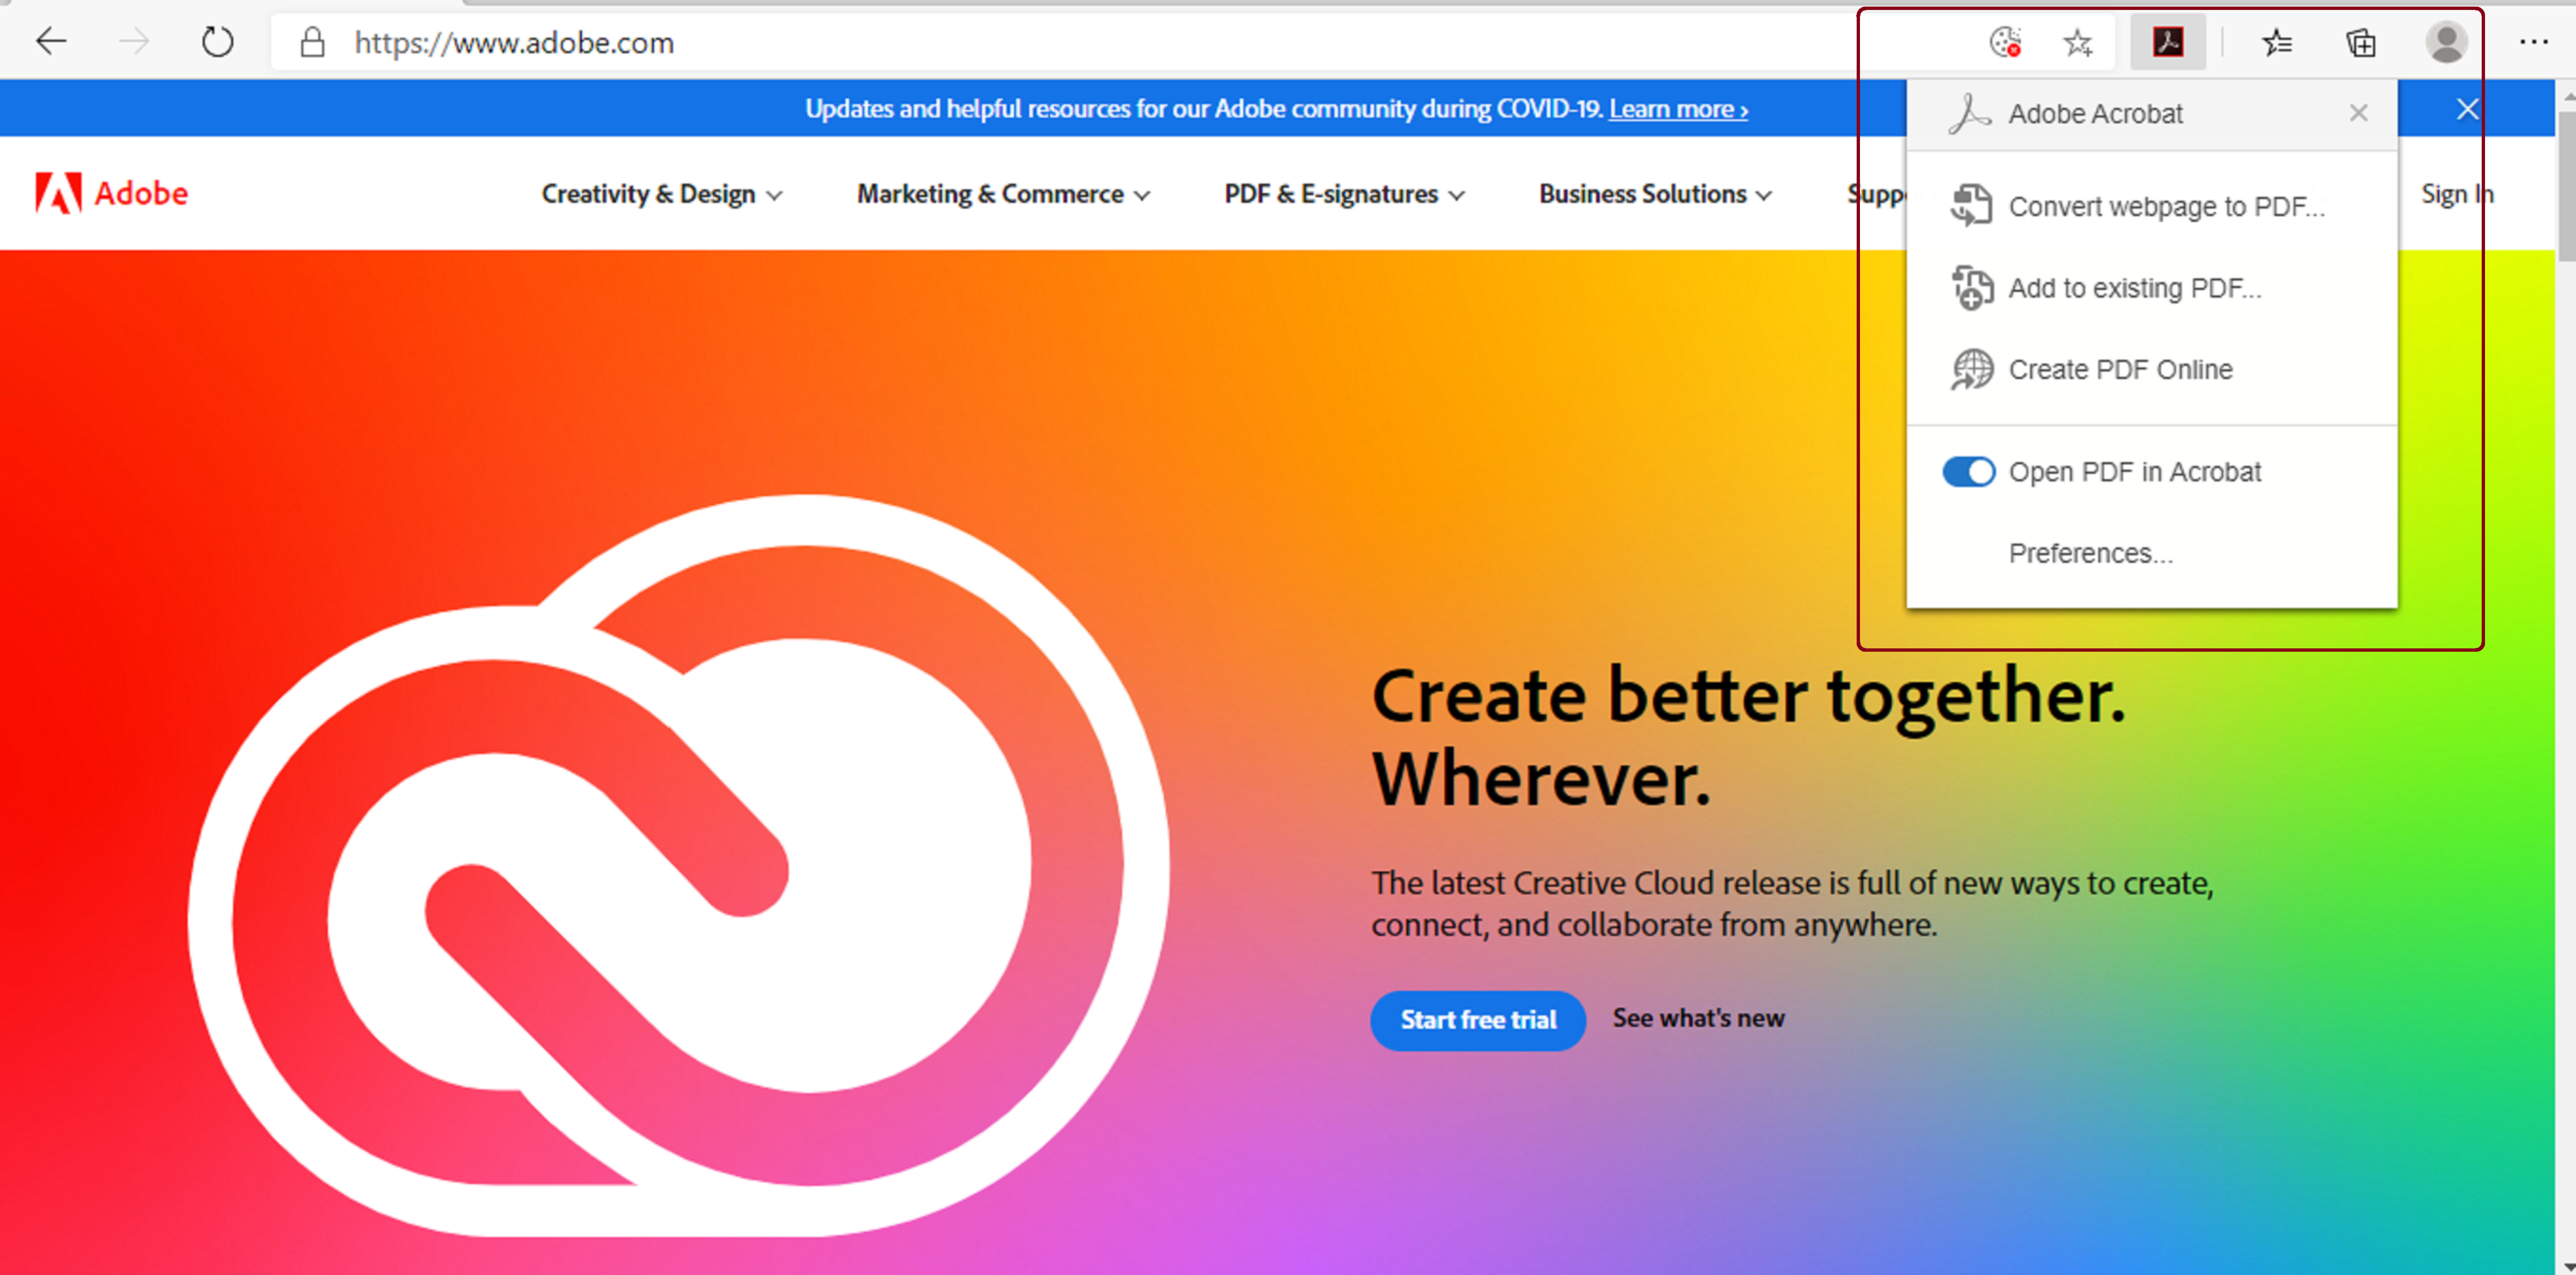The height and width of the screenshot is (1275, 2576).
Task: Open the cookies blocked icon in address bar
Action: coord(2005,43)
